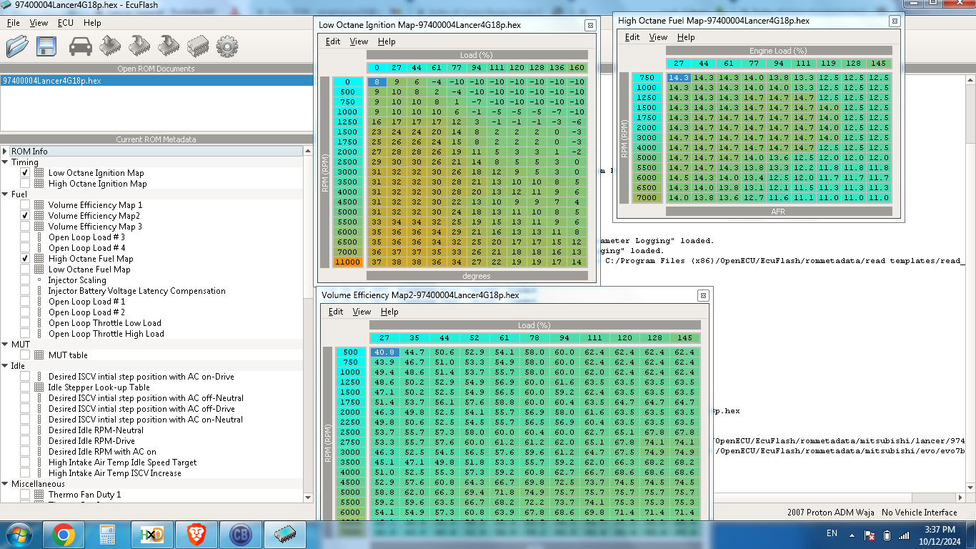This screenshot has width=976, height=549.
Task: Click the stacked chips compare icon
Action: (197, 47)
